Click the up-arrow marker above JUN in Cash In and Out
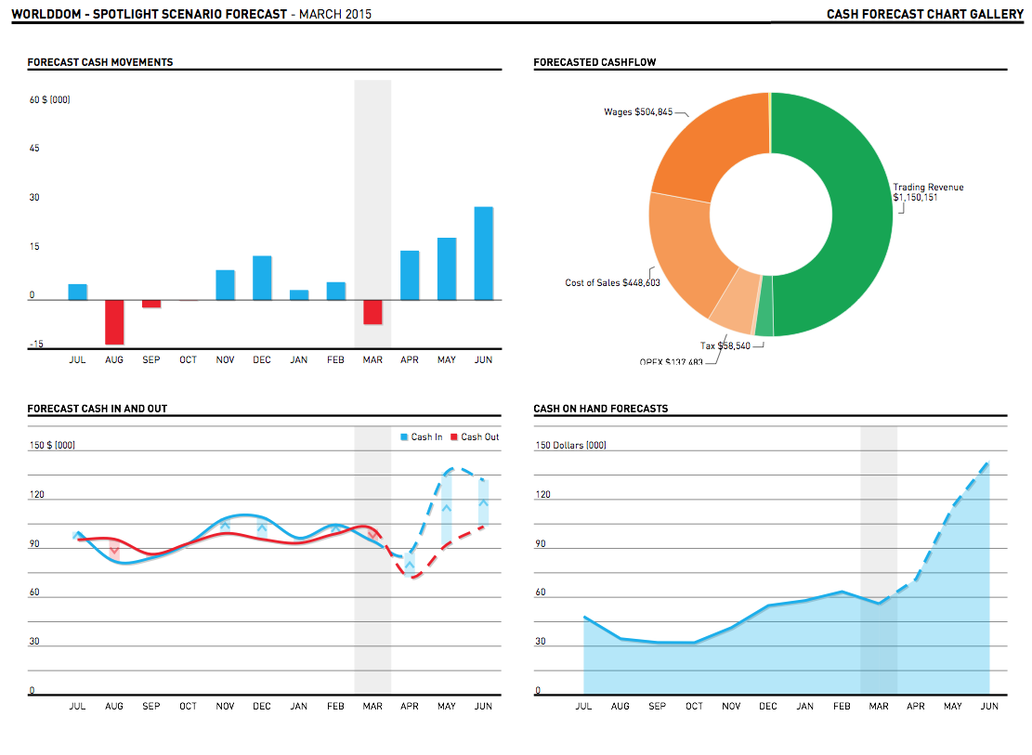 click(x=484, y=503)
